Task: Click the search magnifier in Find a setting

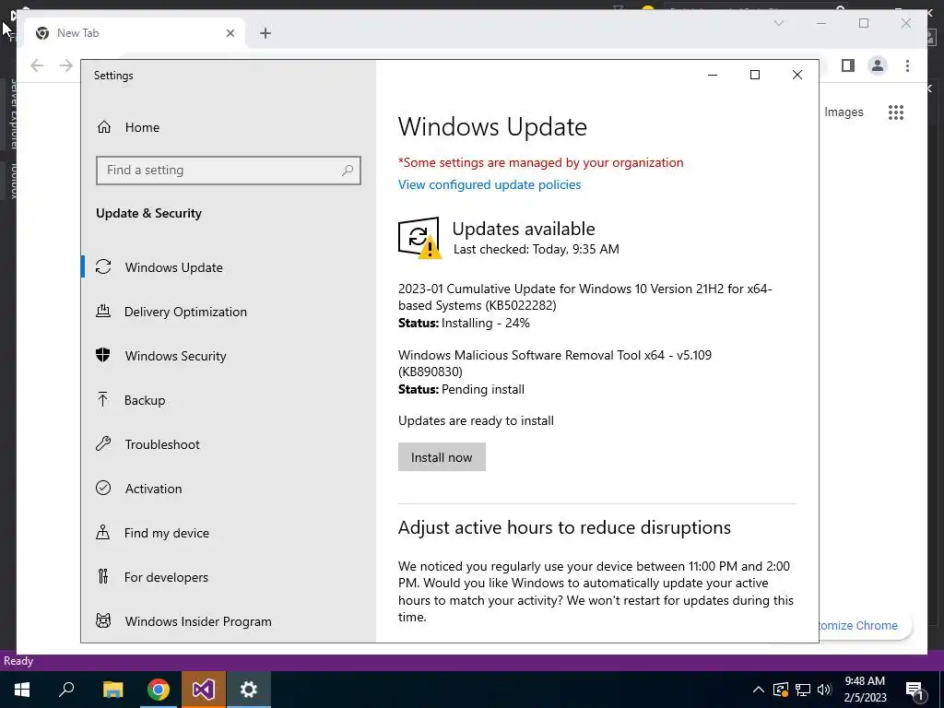Action: (x=348, y=171)
